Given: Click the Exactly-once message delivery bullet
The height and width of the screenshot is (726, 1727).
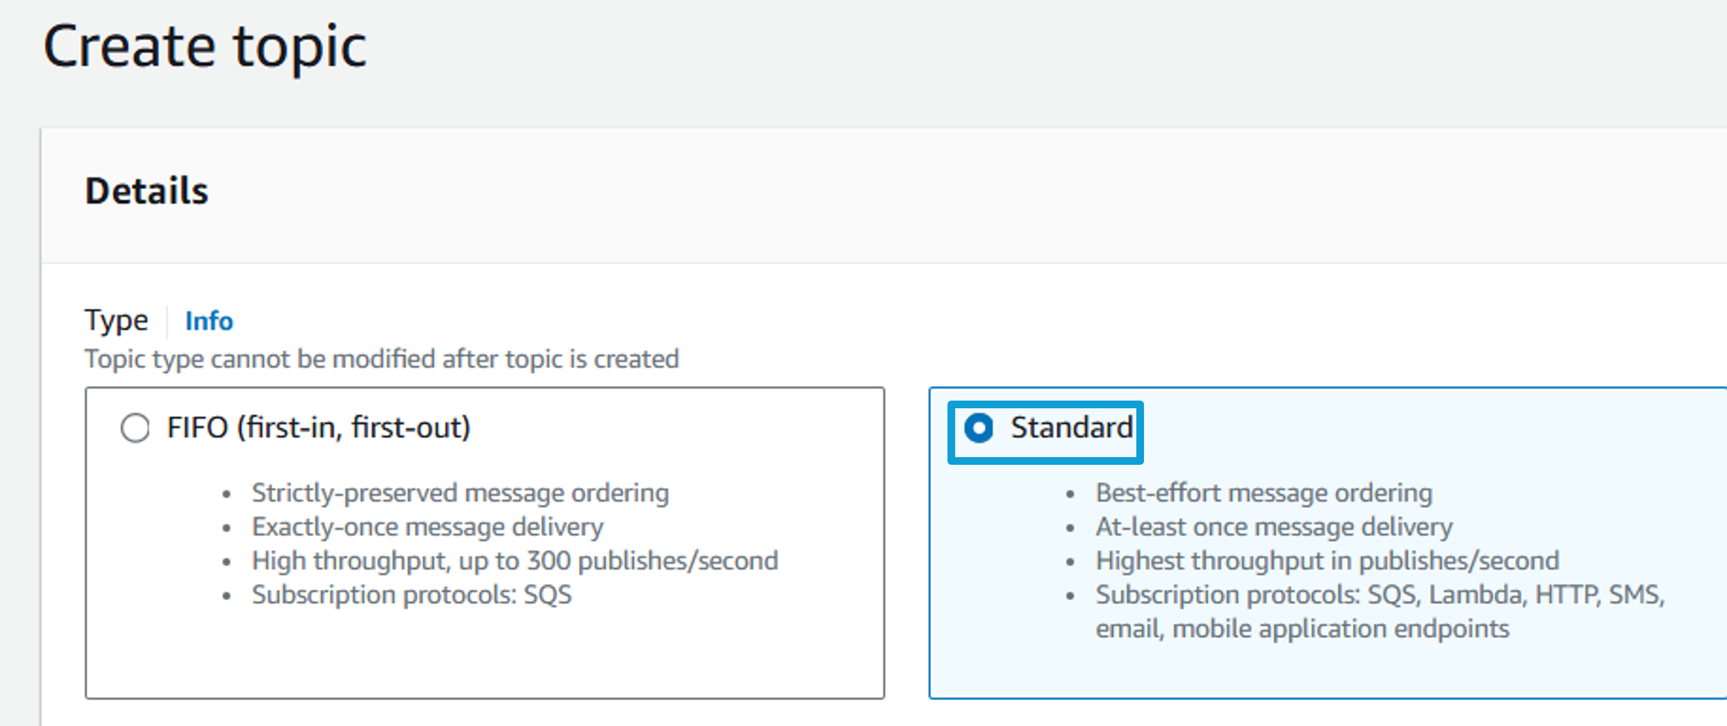Looking at the screenshot, I should coord(427,527).
